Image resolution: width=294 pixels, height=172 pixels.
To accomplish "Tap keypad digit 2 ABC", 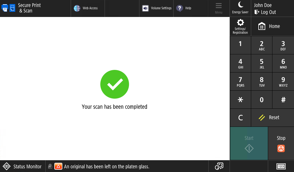I will coord(262,45).
